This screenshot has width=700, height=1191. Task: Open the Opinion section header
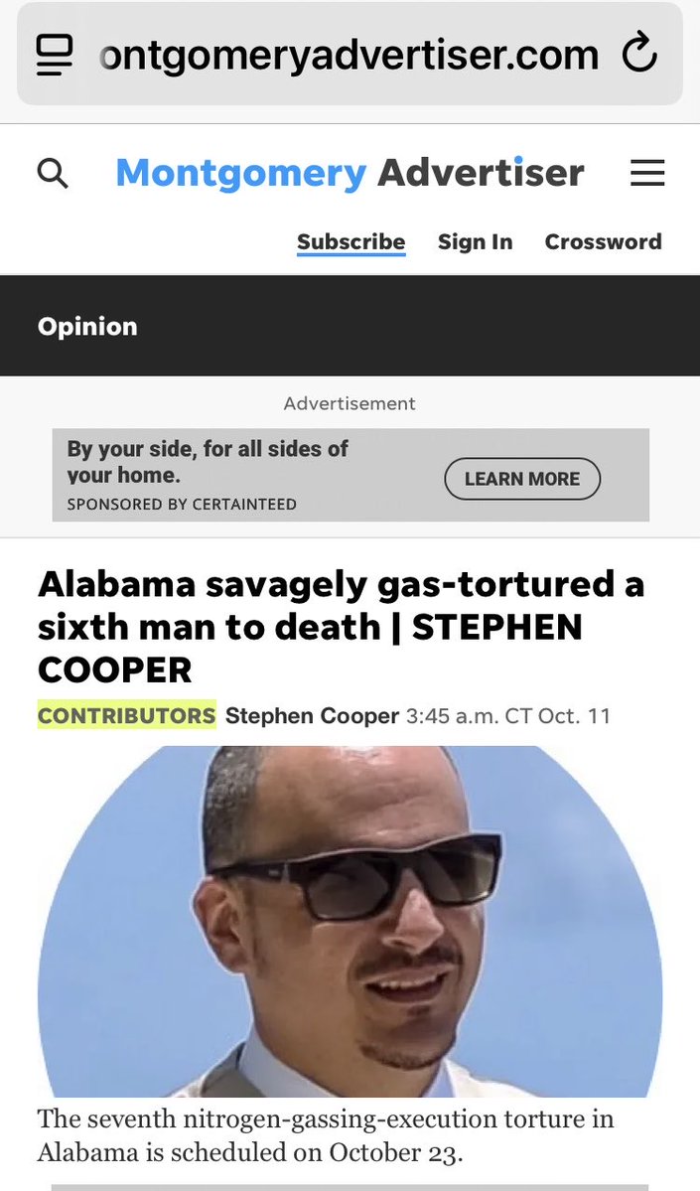87,327
